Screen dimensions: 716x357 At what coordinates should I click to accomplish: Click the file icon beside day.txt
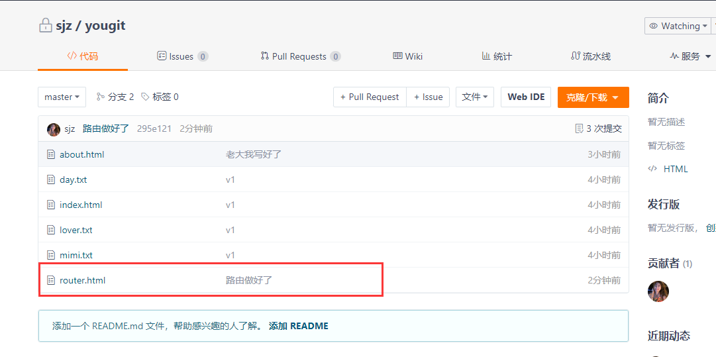coord(51,179)
